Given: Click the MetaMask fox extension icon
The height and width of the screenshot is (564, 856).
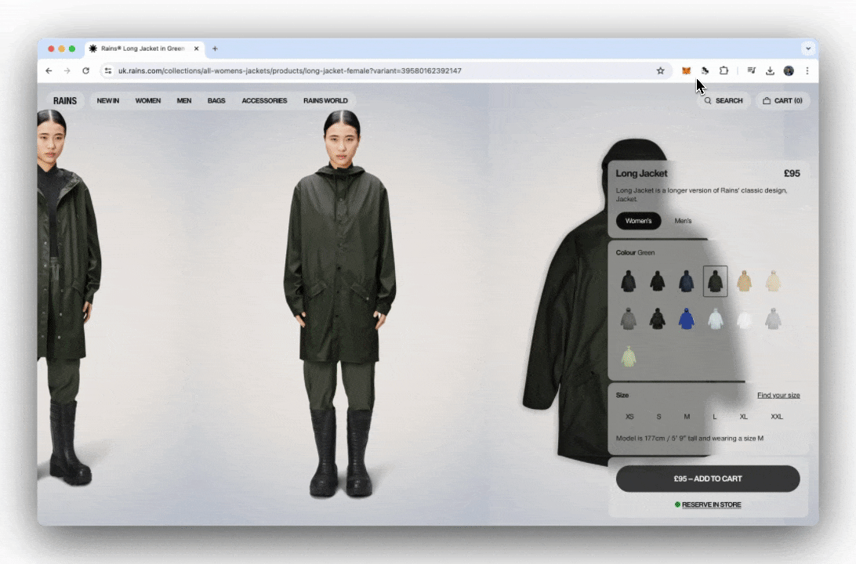Looking at the screenshot, I should [x=686, y=70].
